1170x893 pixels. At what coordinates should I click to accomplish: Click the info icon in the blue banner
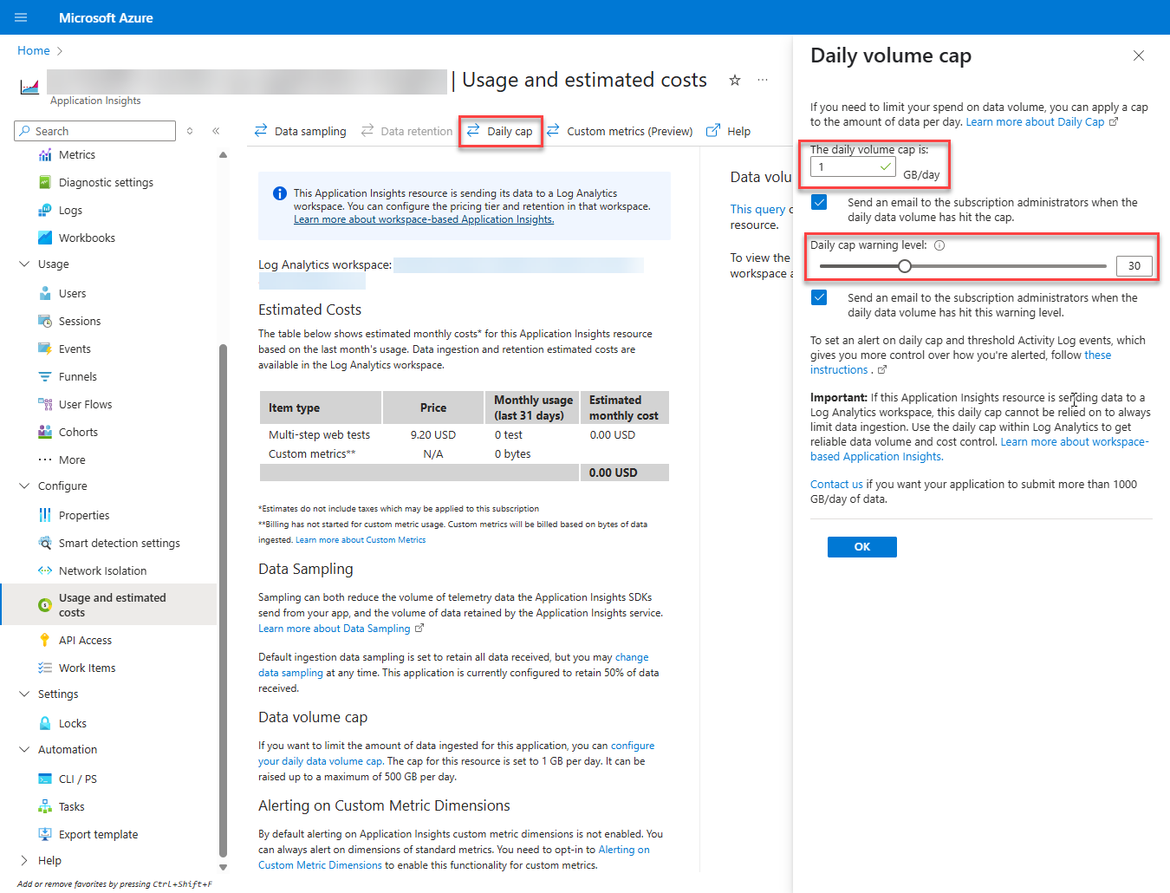tap(280, 193)
